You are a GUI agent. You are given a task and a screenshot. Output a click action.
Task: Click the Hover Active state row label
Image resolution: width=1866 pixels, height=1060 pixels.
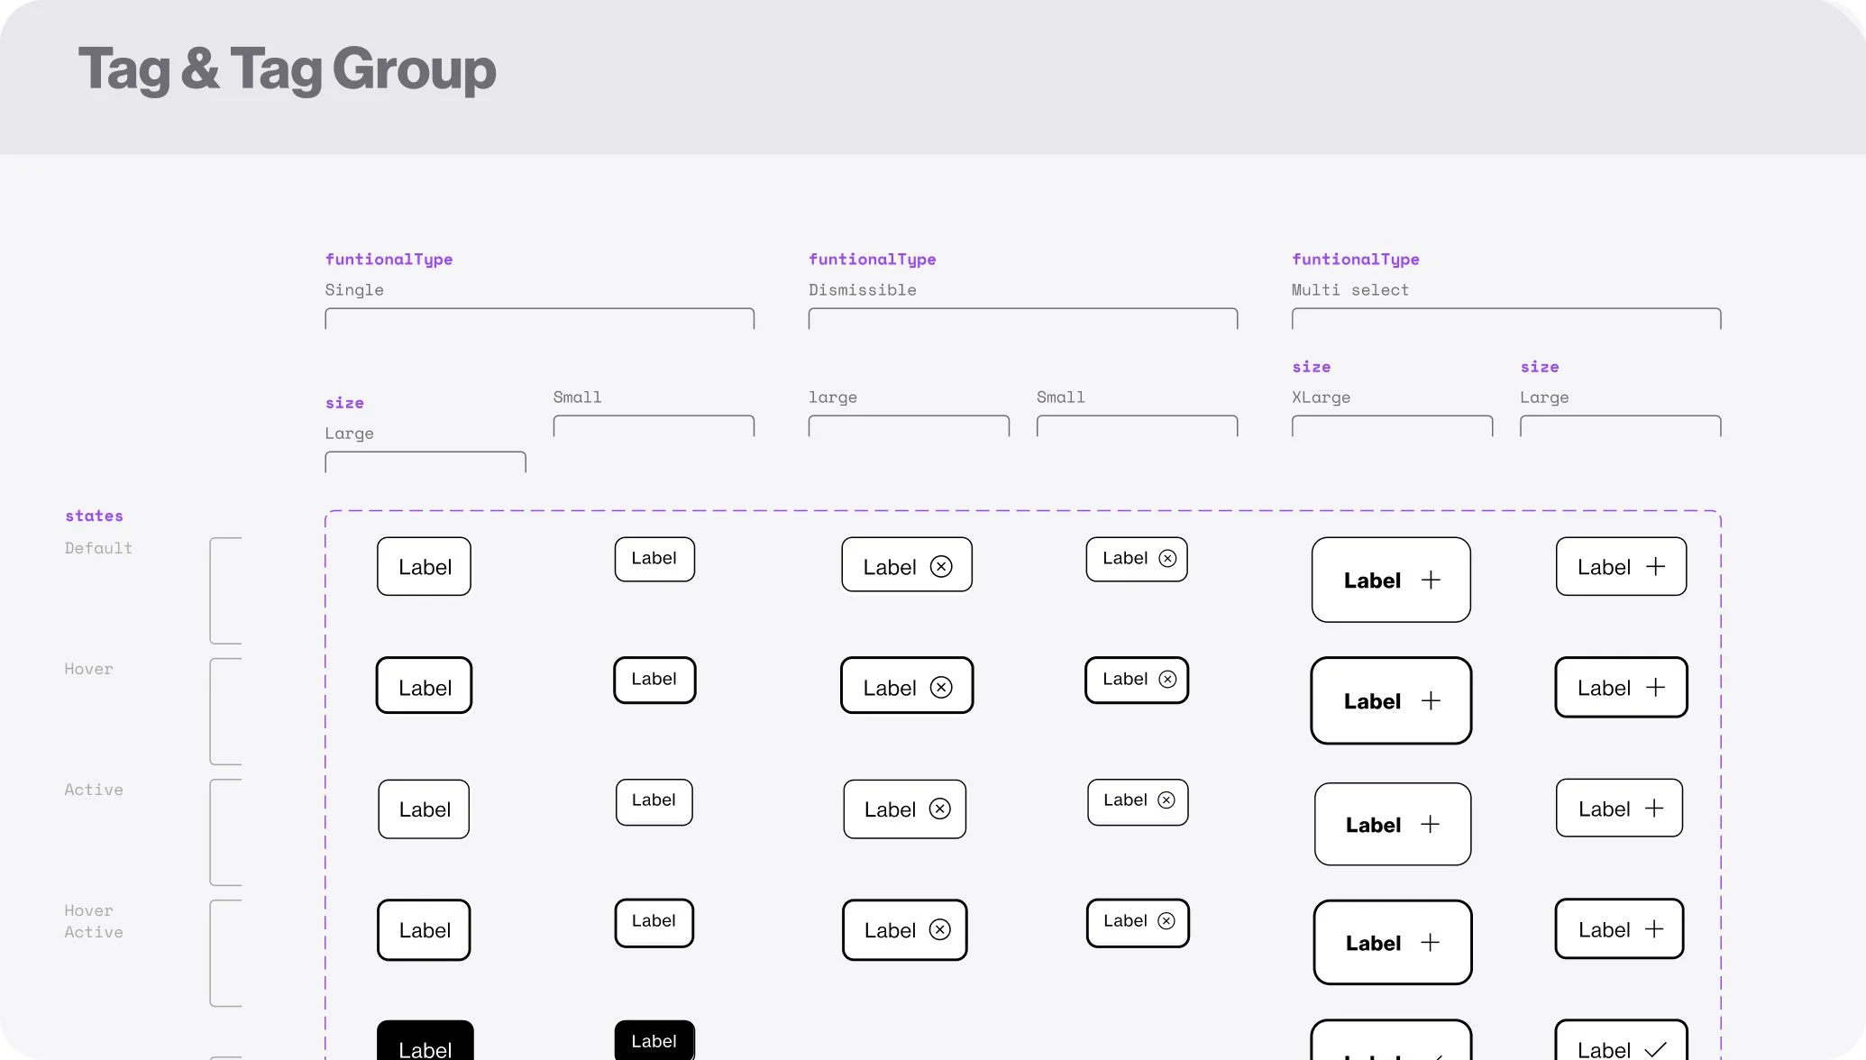coord(94,921)
